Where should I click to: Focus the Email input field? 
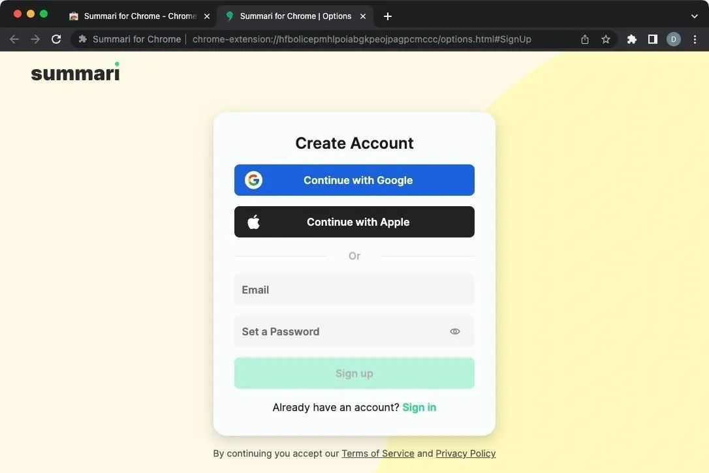pyautogui.click(x=354, y=290)
